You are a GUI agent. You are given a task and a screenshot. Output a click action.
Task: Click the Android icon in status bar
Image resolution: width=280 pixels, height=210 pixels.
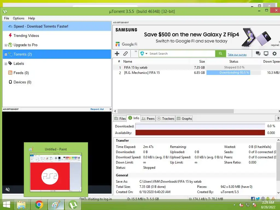click(x=268, y=199)
